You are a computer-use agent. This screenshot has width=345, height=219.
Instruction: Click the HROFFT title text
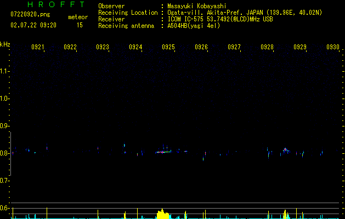pos(56,4)
